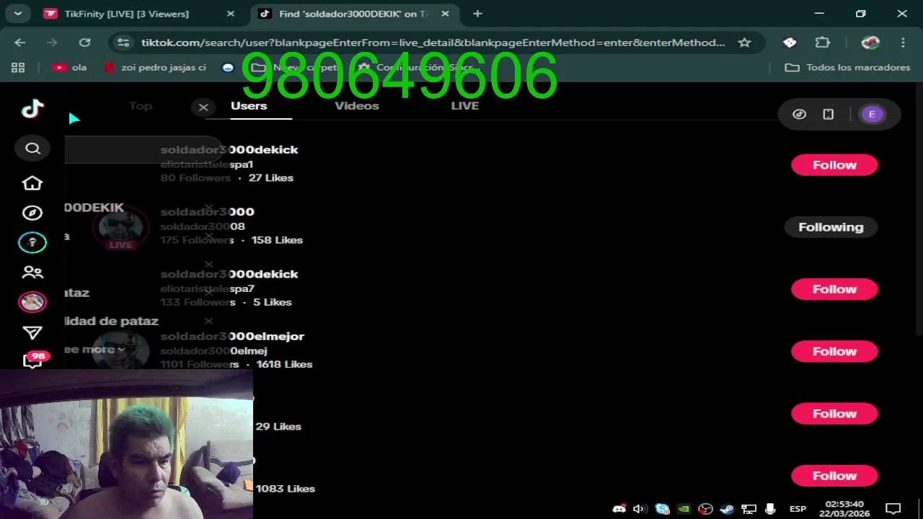The image size is (923, 519).
Task: Click the TikTok logo
Action: pos(32,109)
